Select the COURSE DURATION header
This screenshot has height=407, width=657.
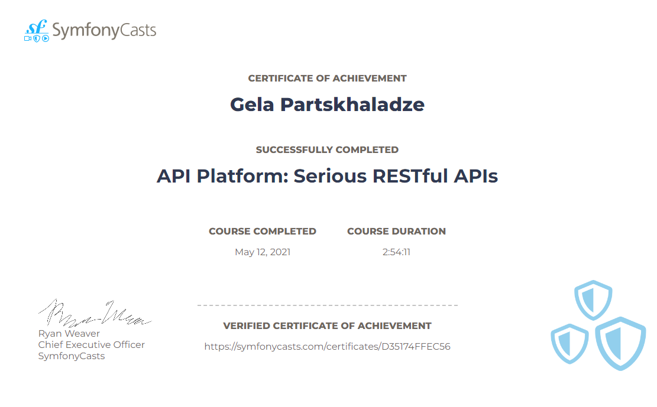(396, 231)
